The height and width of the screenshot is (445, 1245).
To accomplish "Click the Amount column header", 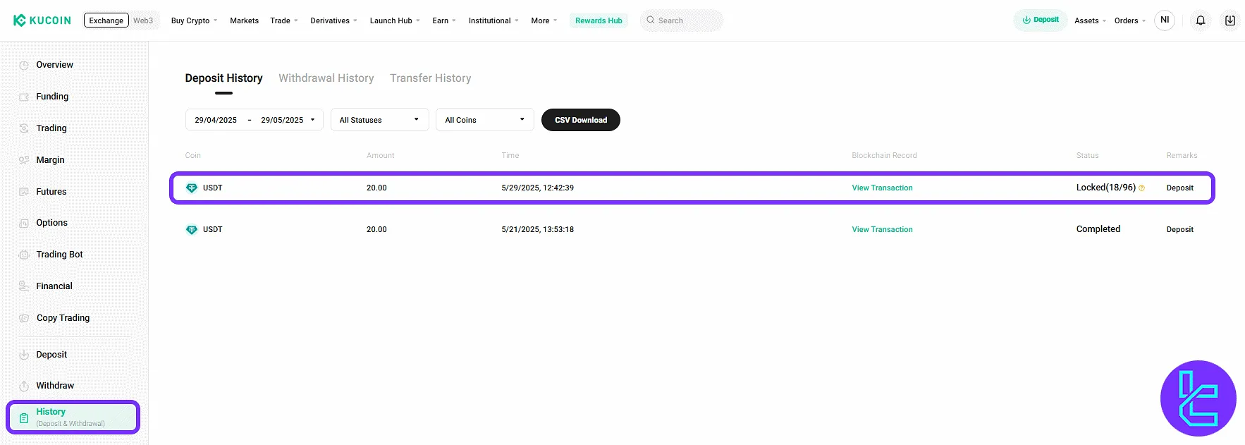I will (x=381, y=155).
